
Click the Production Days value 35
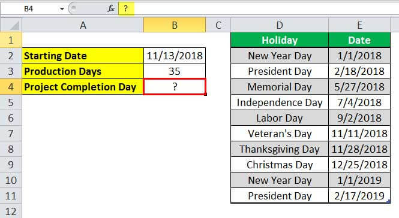tap(175, 71)
